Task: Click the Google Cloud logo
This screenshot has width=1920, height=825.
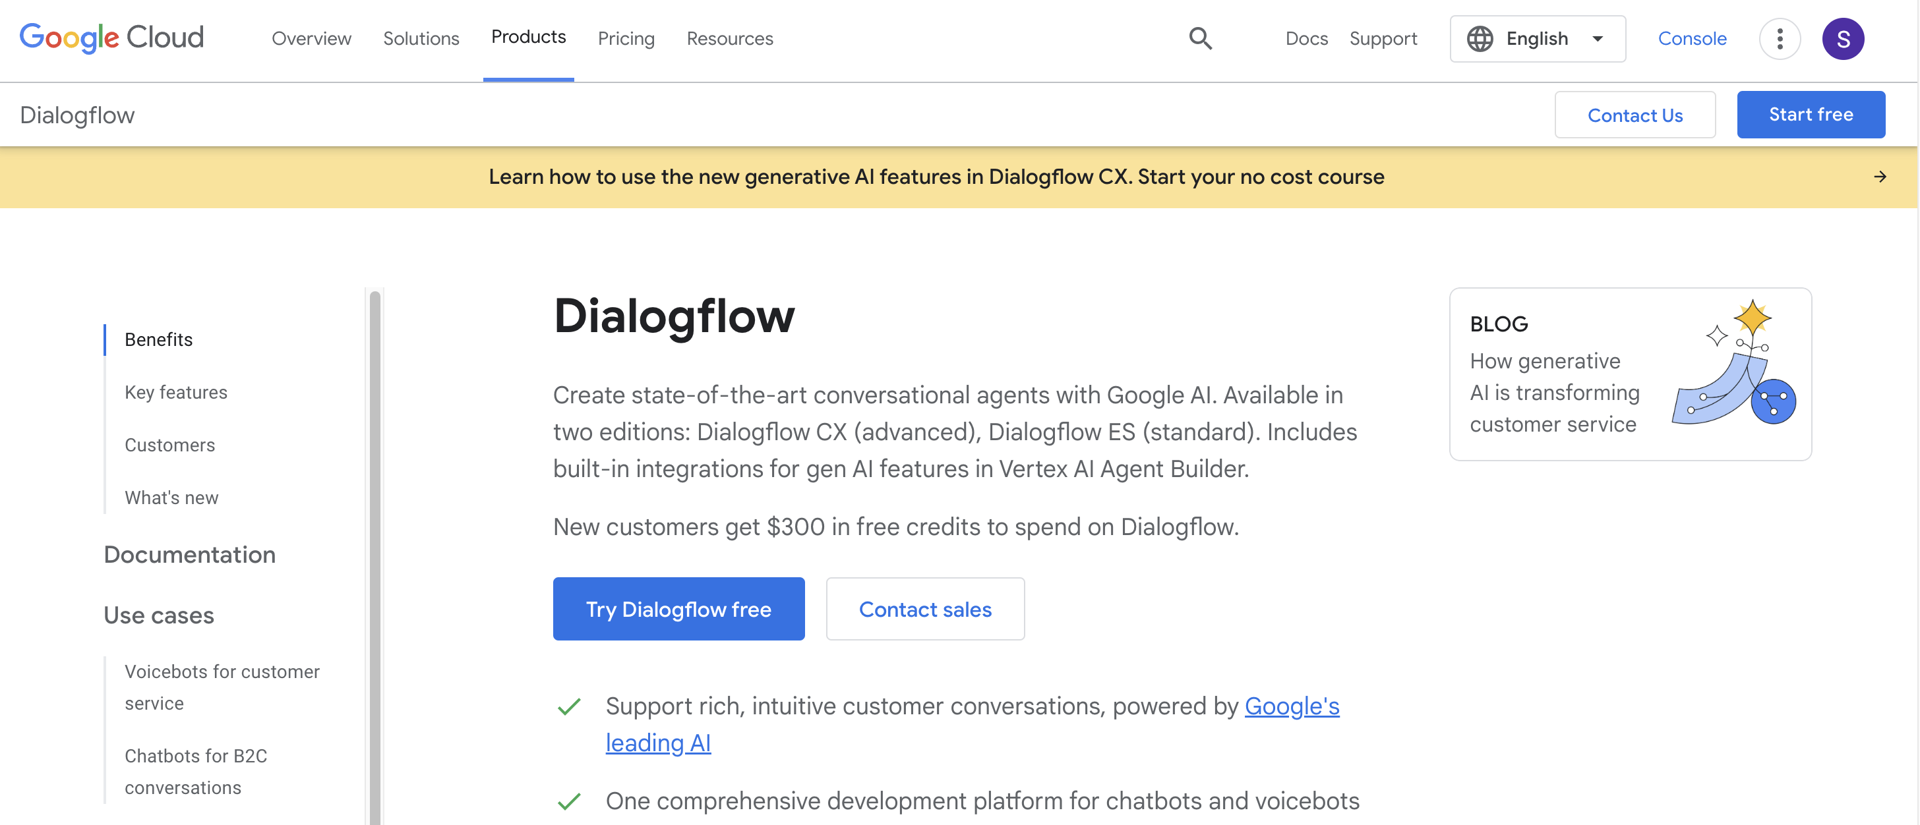Action: pos(111,38)
